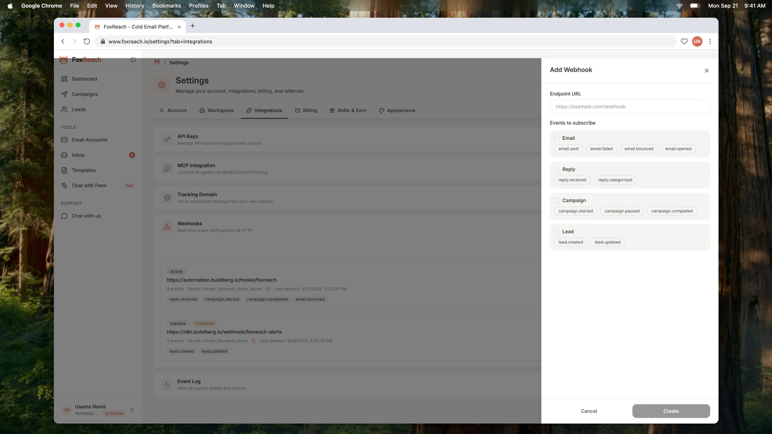772x434 pixels.
Task: Copy the whsec_foxreach_demo_secret secret
Action: point(268,289)
